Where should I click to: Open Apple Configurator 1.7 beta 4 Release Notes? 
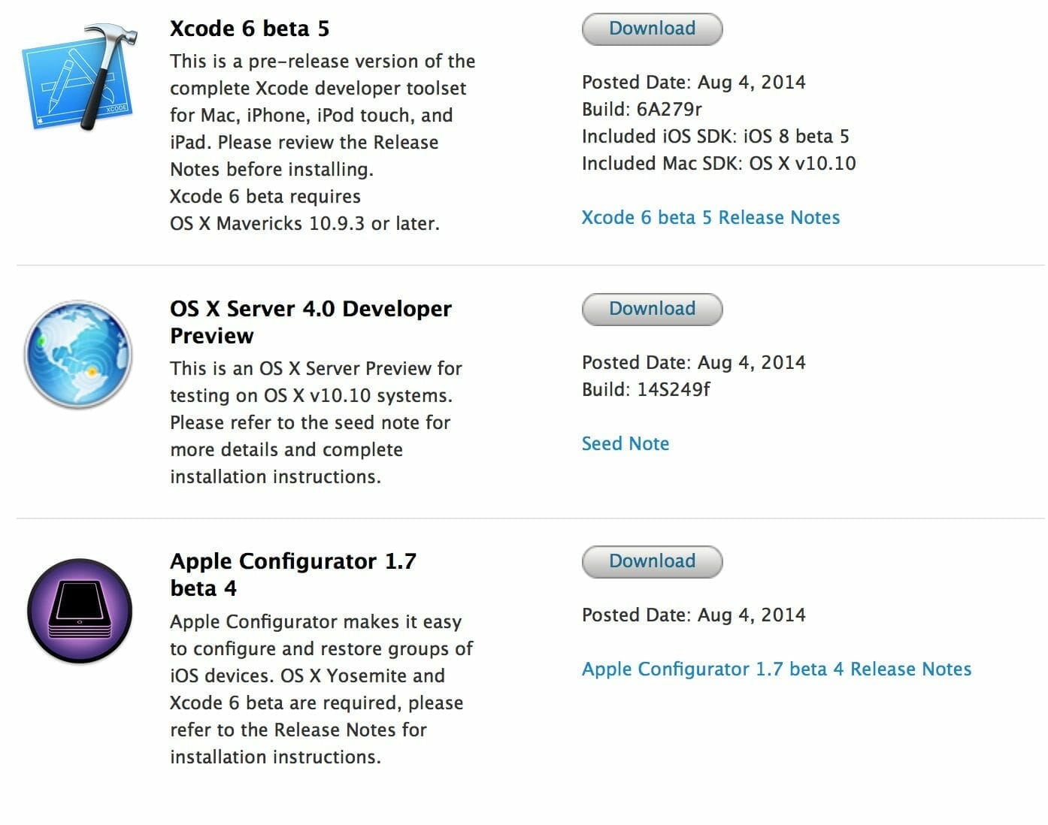tap(776, 669)
